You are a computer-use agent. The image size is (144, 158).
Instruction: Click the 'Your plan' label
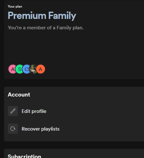click(15, 7)
